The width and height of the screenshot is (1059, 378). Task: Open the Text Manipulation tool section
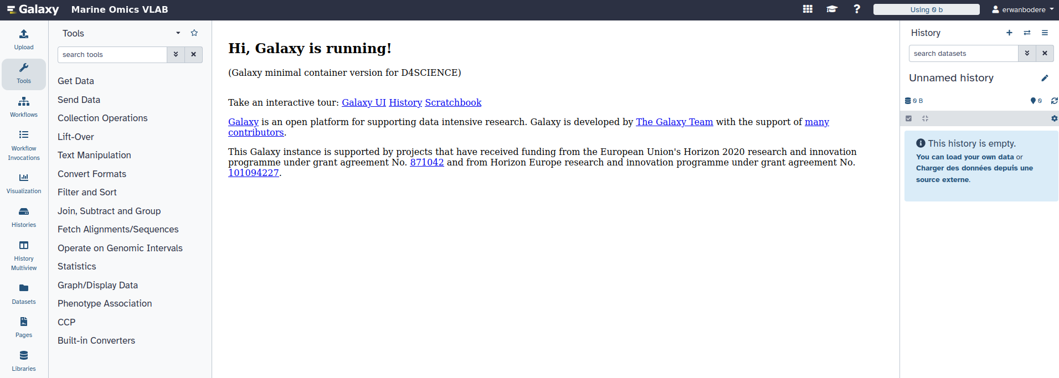[94, 155]
